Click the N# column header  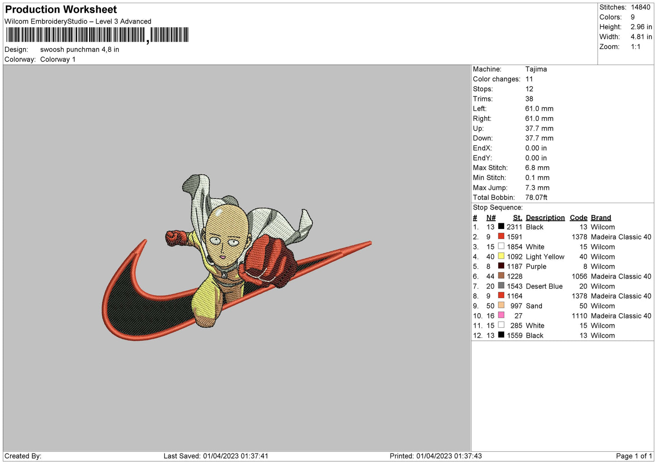tap(491, 218)
